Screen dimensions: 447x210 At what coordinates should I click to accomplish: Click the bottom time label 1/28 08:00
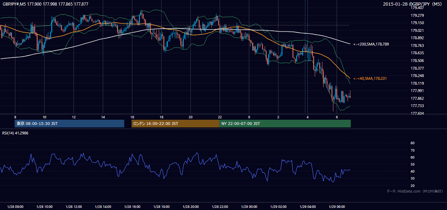(x=15, y=207)
